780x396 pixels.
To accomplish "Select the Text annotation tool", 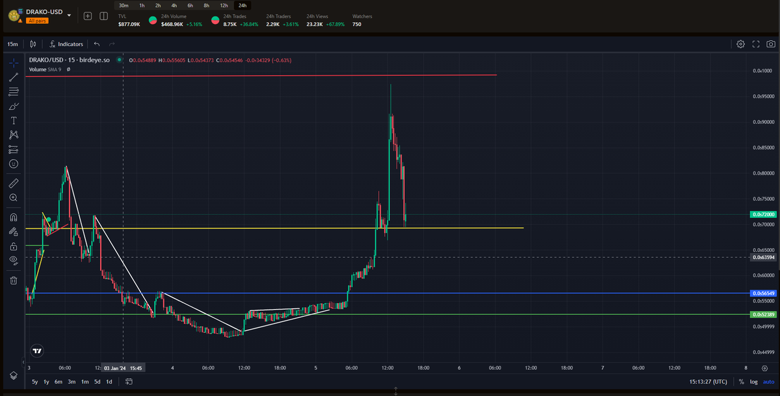I will 14,121.
